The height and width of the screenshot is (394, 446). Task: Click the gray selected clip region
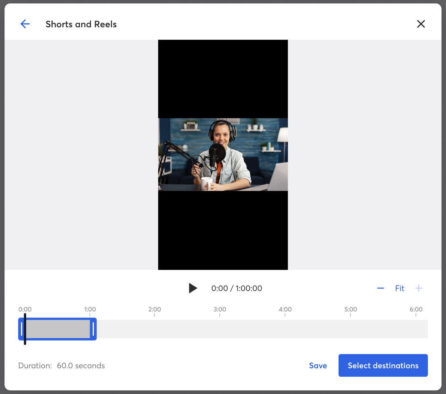(58, 329)
